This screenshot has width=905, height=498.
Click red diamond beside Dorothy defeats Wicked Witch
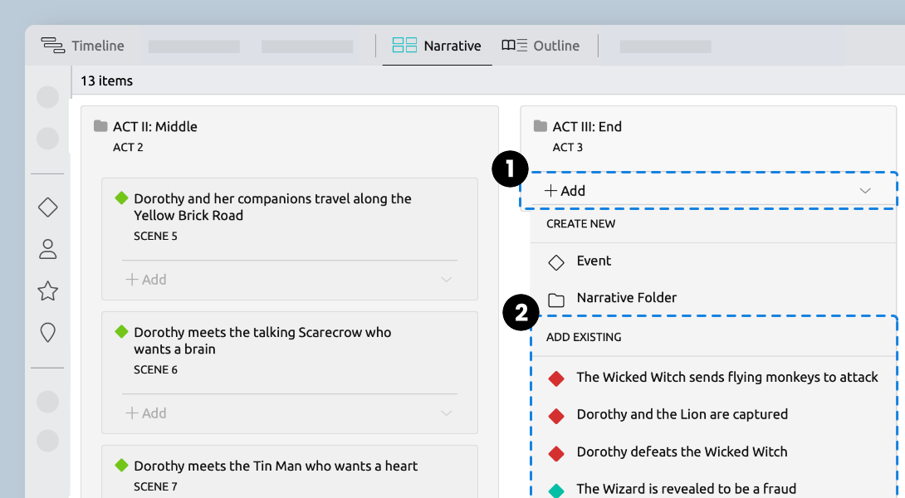pyautogui.click(x=556, y=453)
